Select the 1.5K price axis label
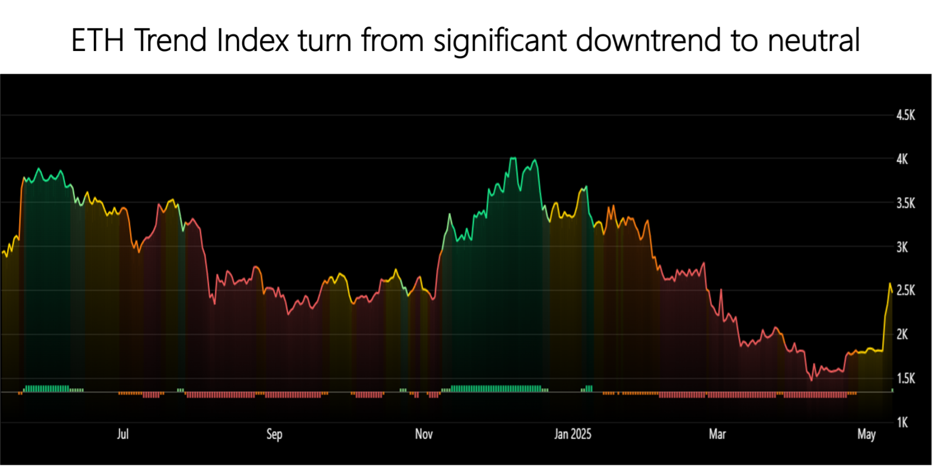Image resolution: width=934 pixels, height=467 pixels. tap(906, 379)
